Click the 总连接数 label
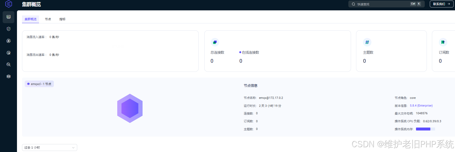 point(218,52)
